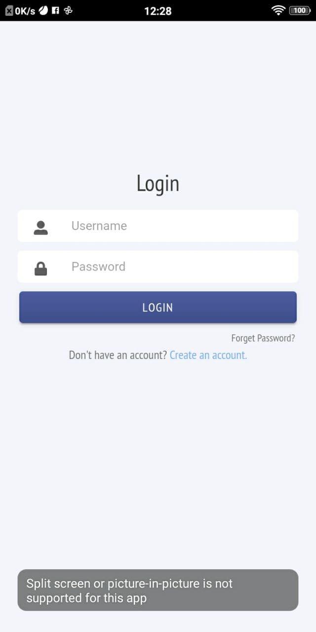The image size is (316, 632).
Task: Focus the Password input field
Action: point(158,267)
